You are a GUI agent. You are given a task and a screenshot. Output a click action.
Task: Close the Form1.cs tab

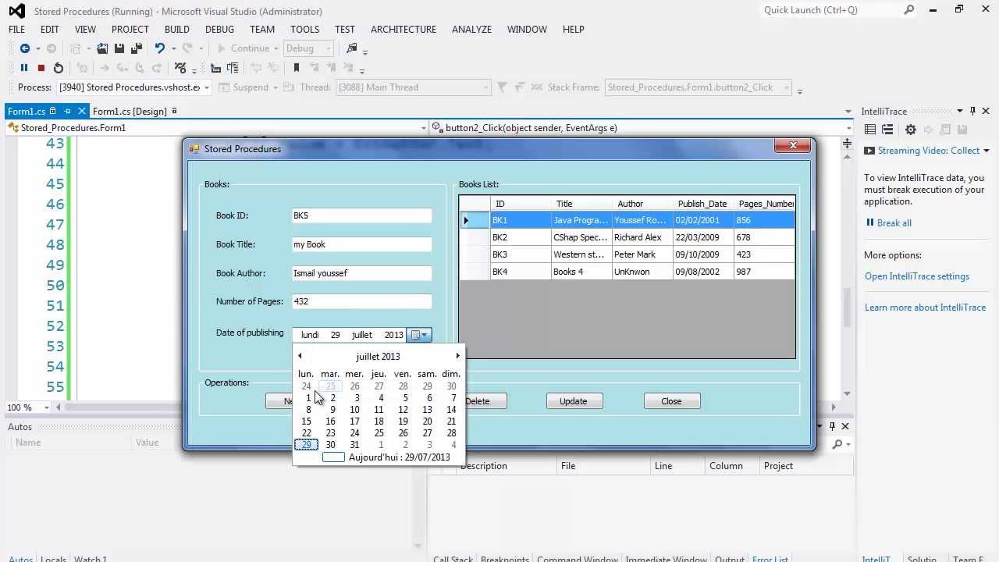coord(81,111)
